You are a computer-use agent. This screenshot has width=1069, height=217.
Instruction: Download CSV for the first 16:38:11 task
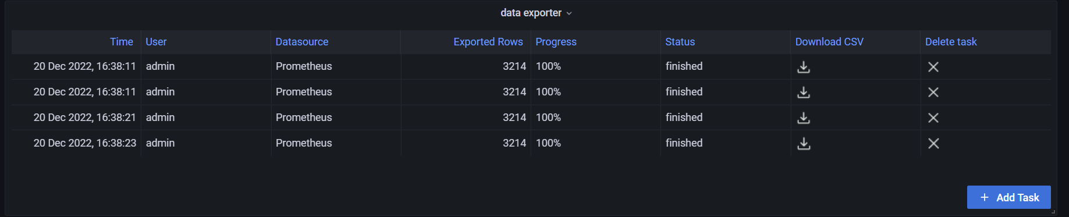coord(804,67)
